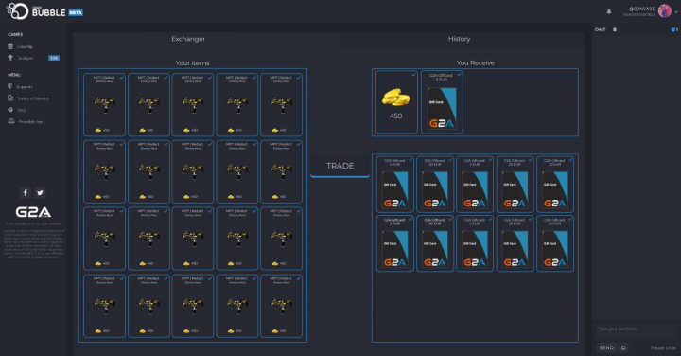Click the gold coins icon on the 450 card

point(395,98)
